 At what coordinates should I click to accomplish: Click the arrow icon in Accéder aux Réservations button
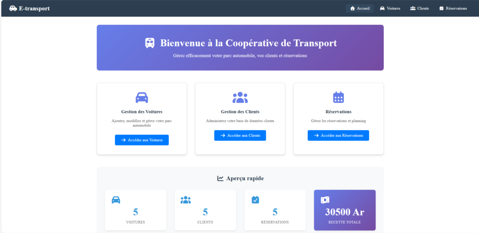coord(316,135)
